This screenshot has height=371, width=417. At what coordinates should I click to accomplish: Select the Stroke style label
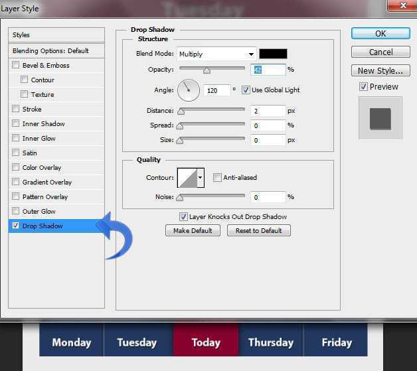32,110
